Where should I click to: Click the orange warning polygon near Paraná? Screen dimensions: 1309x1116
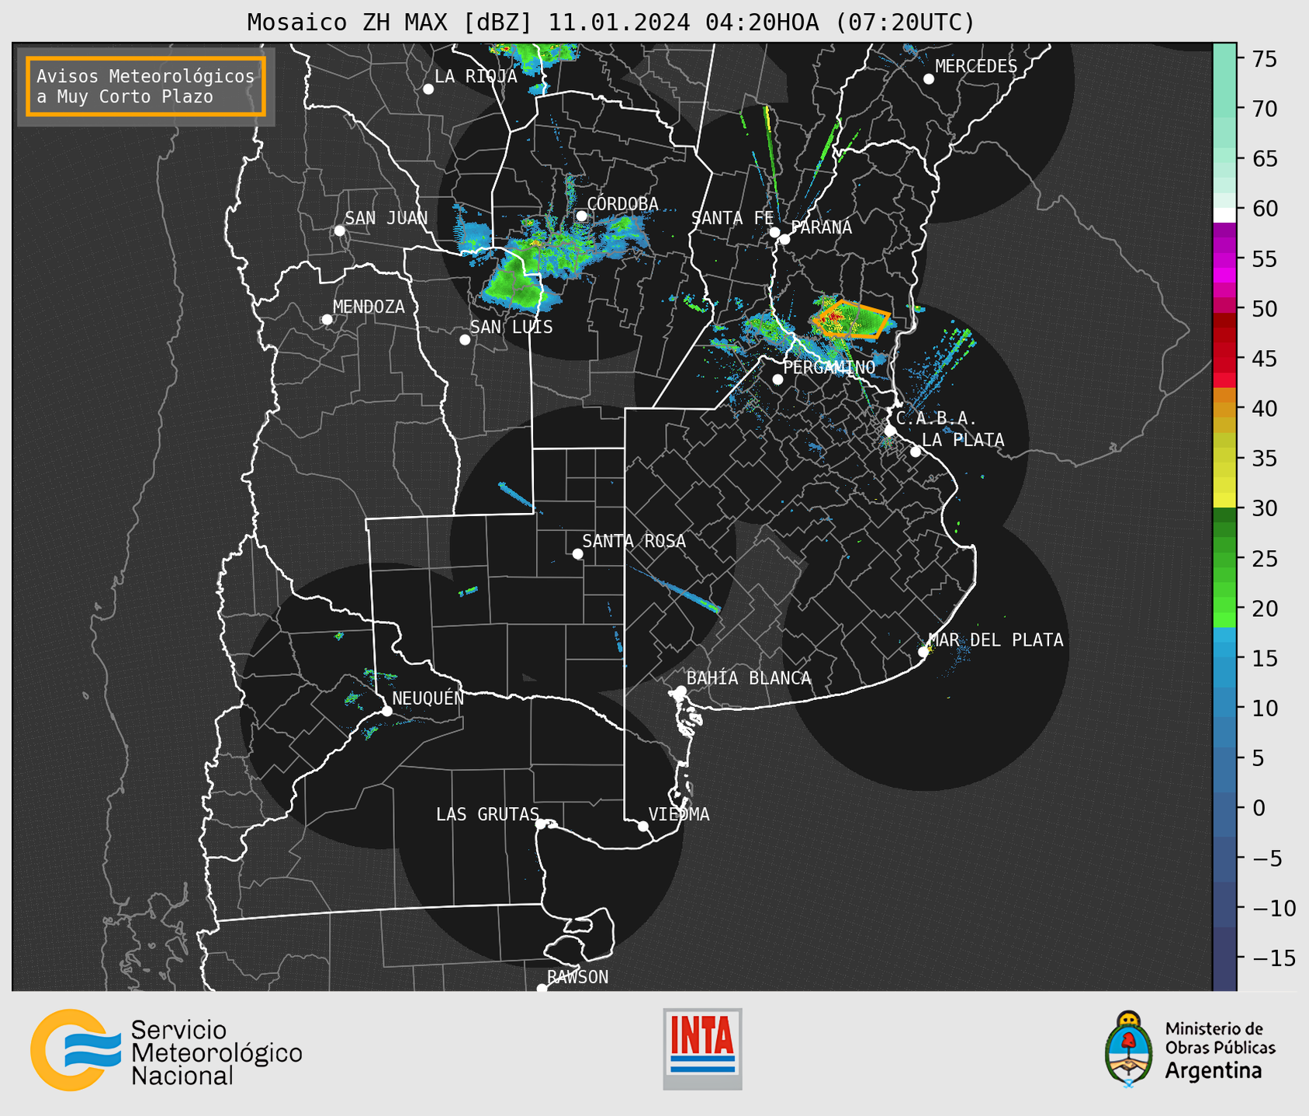coord(851,319)
